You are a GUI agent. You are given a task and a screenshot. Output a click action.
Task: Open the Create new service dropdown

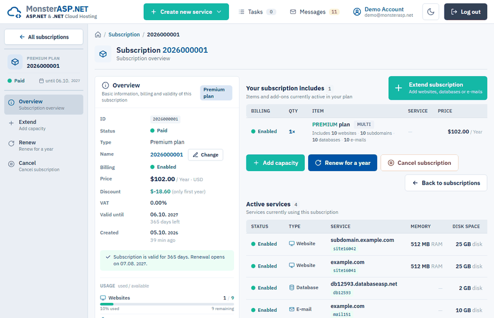click(x=186, y=12)
